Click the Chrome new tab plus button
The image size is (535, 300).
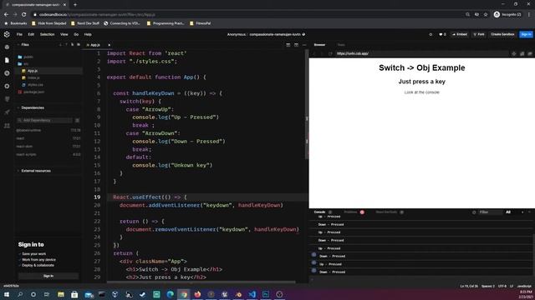pyautogui.click(x=75, y=5)
